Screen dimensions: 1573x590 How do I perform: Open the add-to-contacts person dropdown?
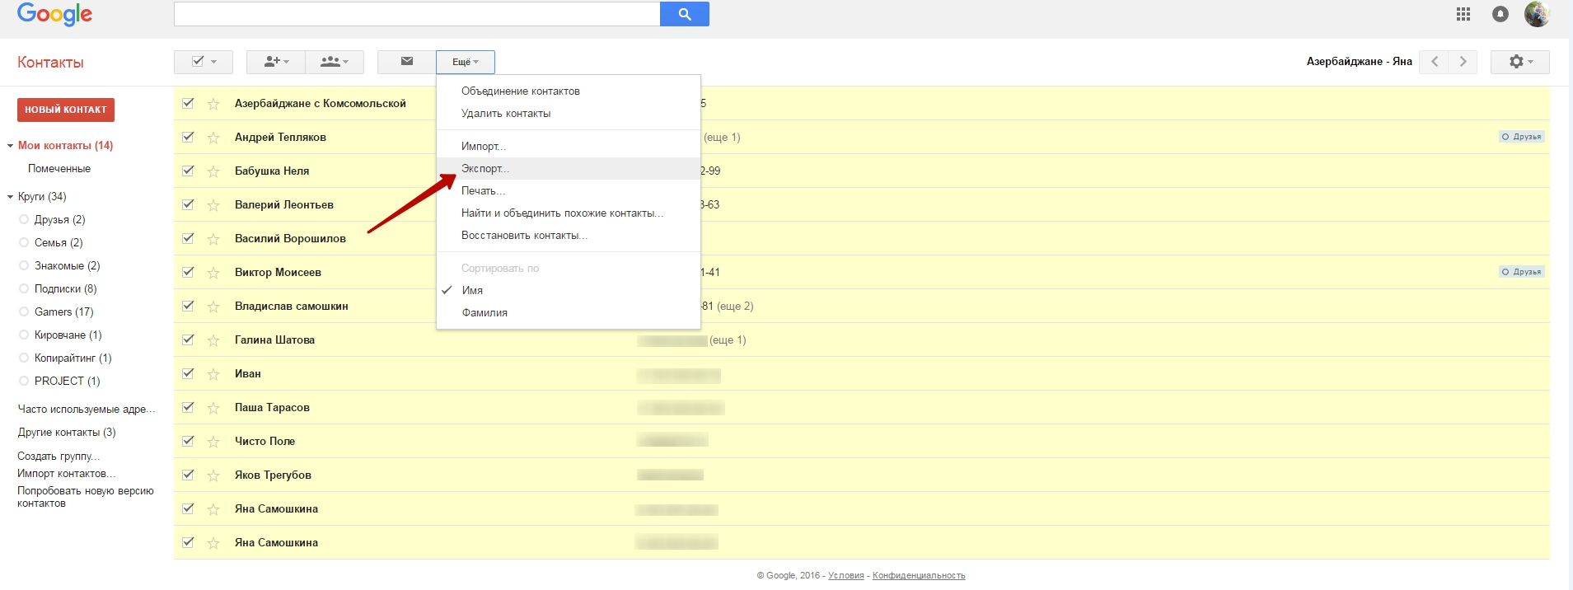[x=276, y=62]
